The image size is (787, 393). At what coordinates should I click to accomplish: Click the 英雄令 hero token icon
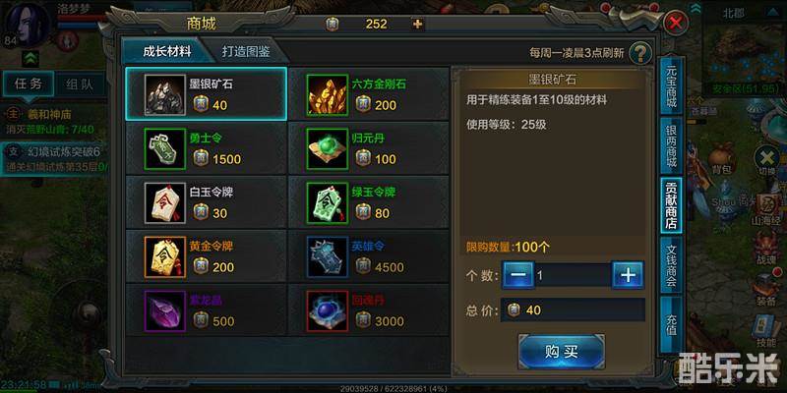pyautogui.click(x=328, y=257)
